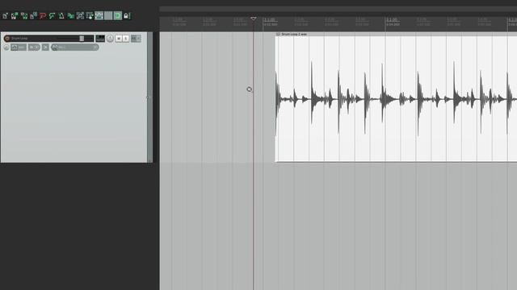The height and width of the screenshot is (290, 517).
Task: Solo the Drum Loop track
Action: pos(126,39)
